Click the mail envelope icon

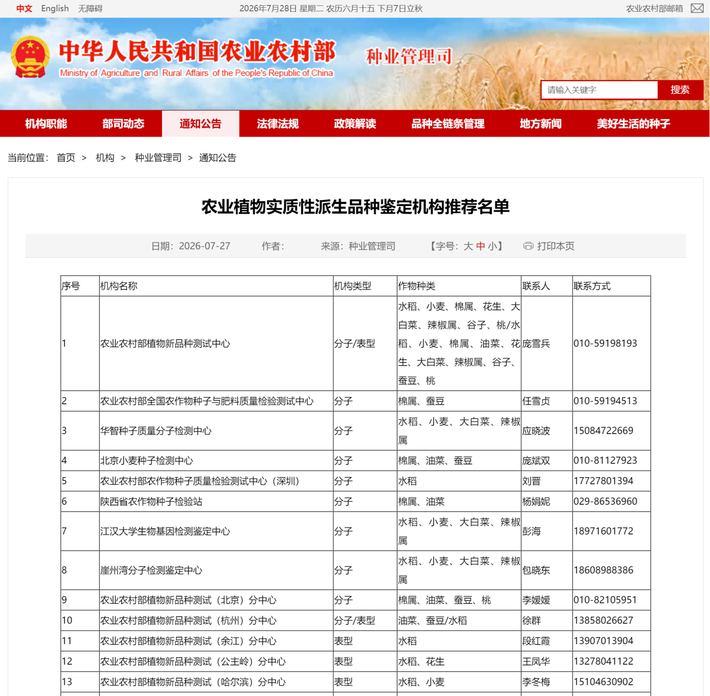697,8
